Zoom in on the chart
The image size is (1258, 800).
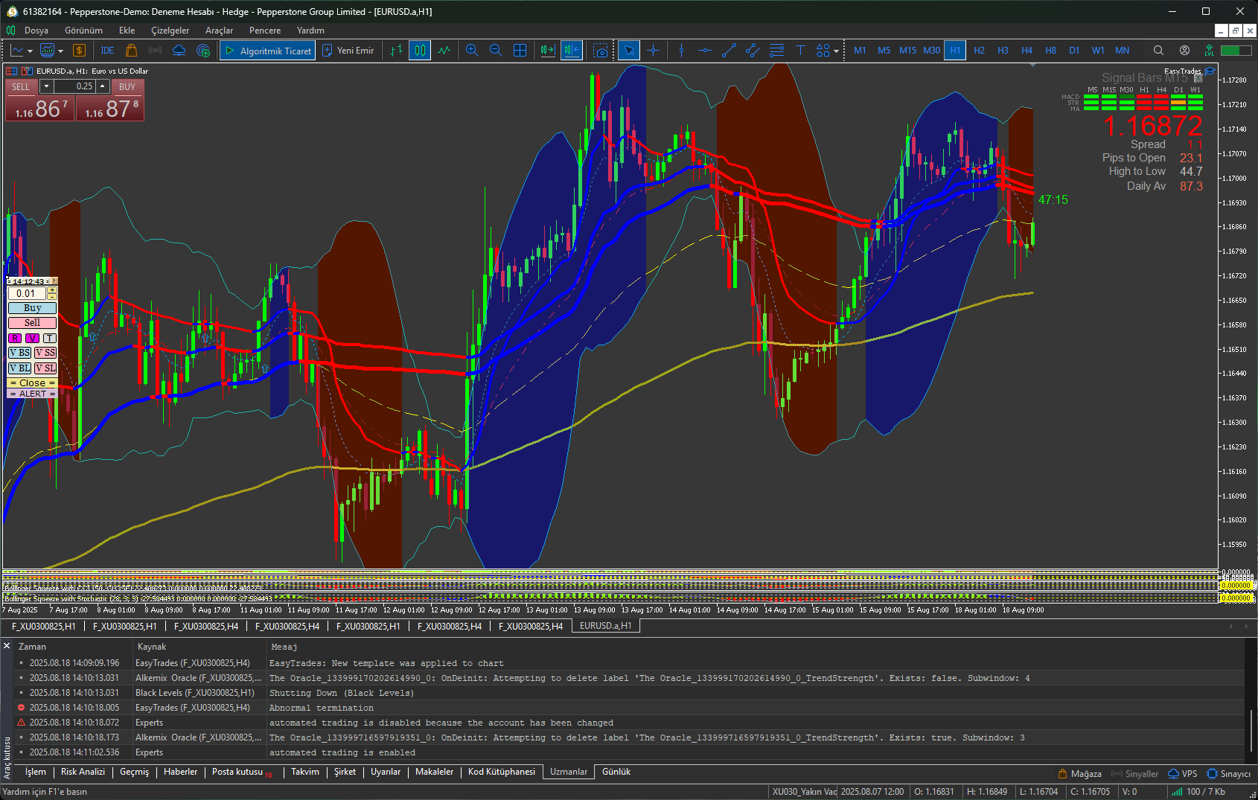(472, 51)
